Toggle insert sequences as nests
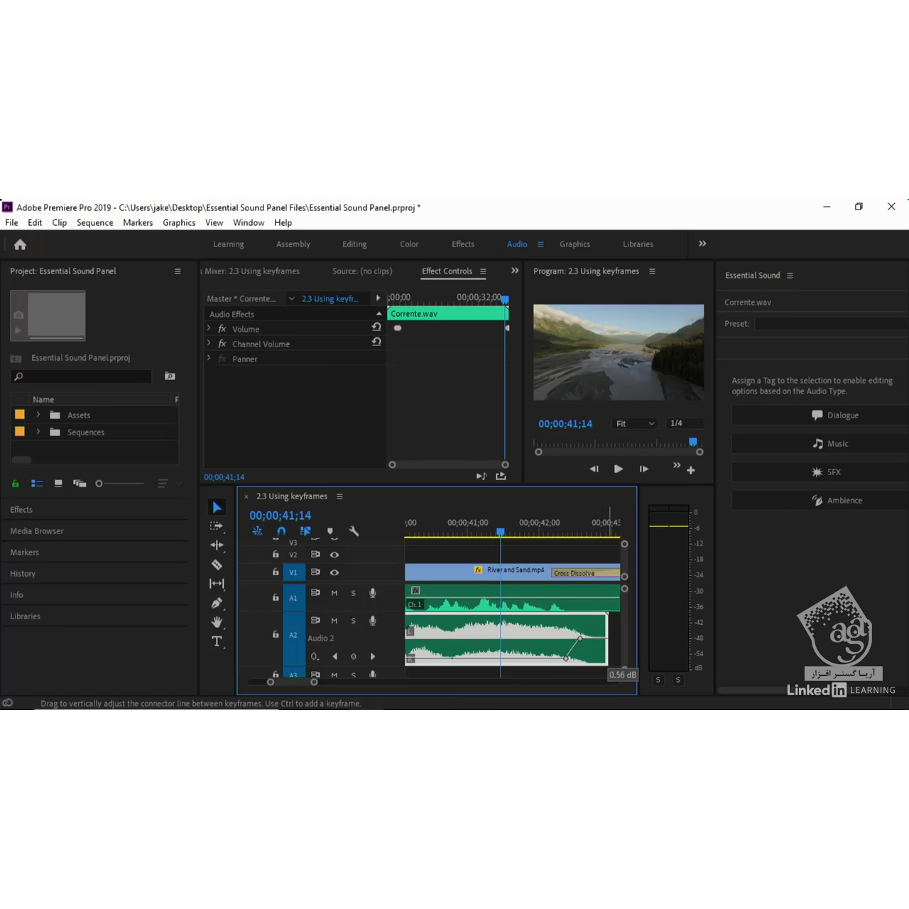 [x=257, y=531]
